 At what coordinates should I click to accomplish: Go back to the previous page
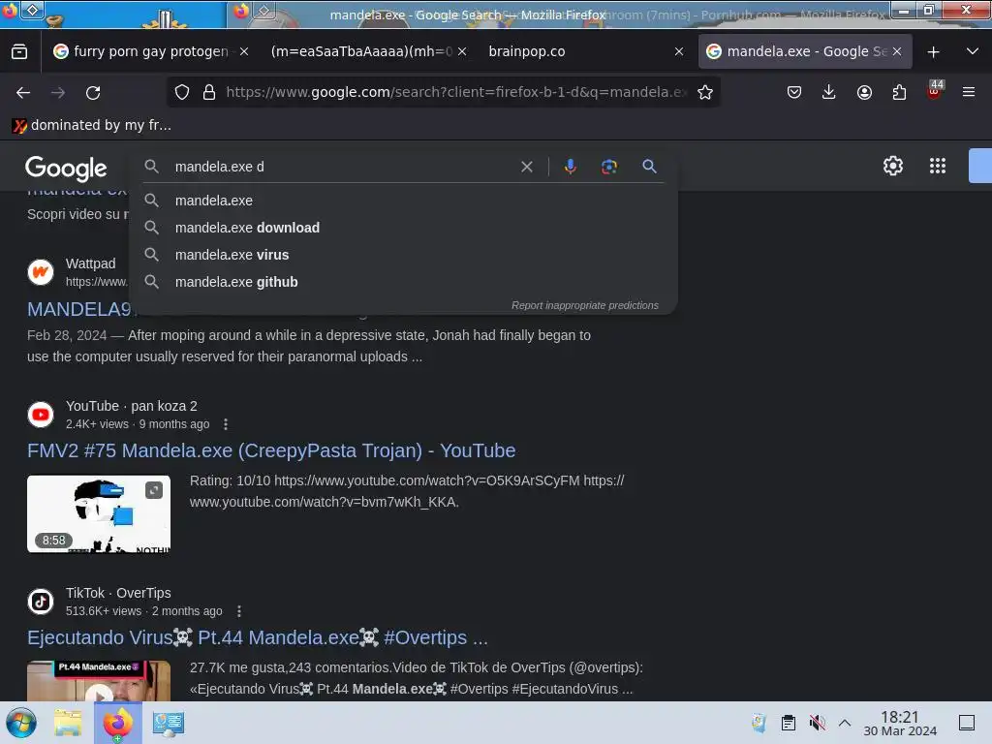(x=23, y=93)
